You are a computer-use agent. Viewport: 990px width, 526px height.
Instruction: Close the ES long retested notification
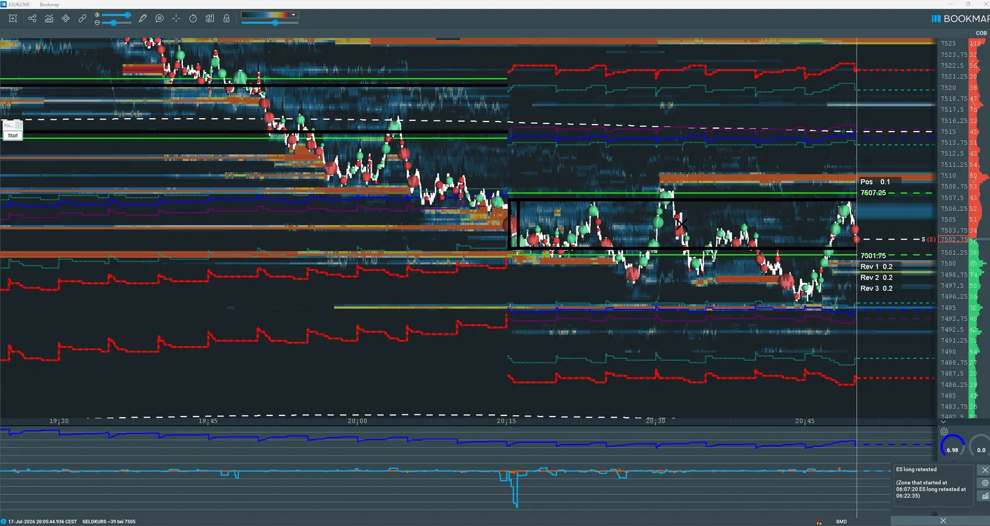(x=985, y=470)
